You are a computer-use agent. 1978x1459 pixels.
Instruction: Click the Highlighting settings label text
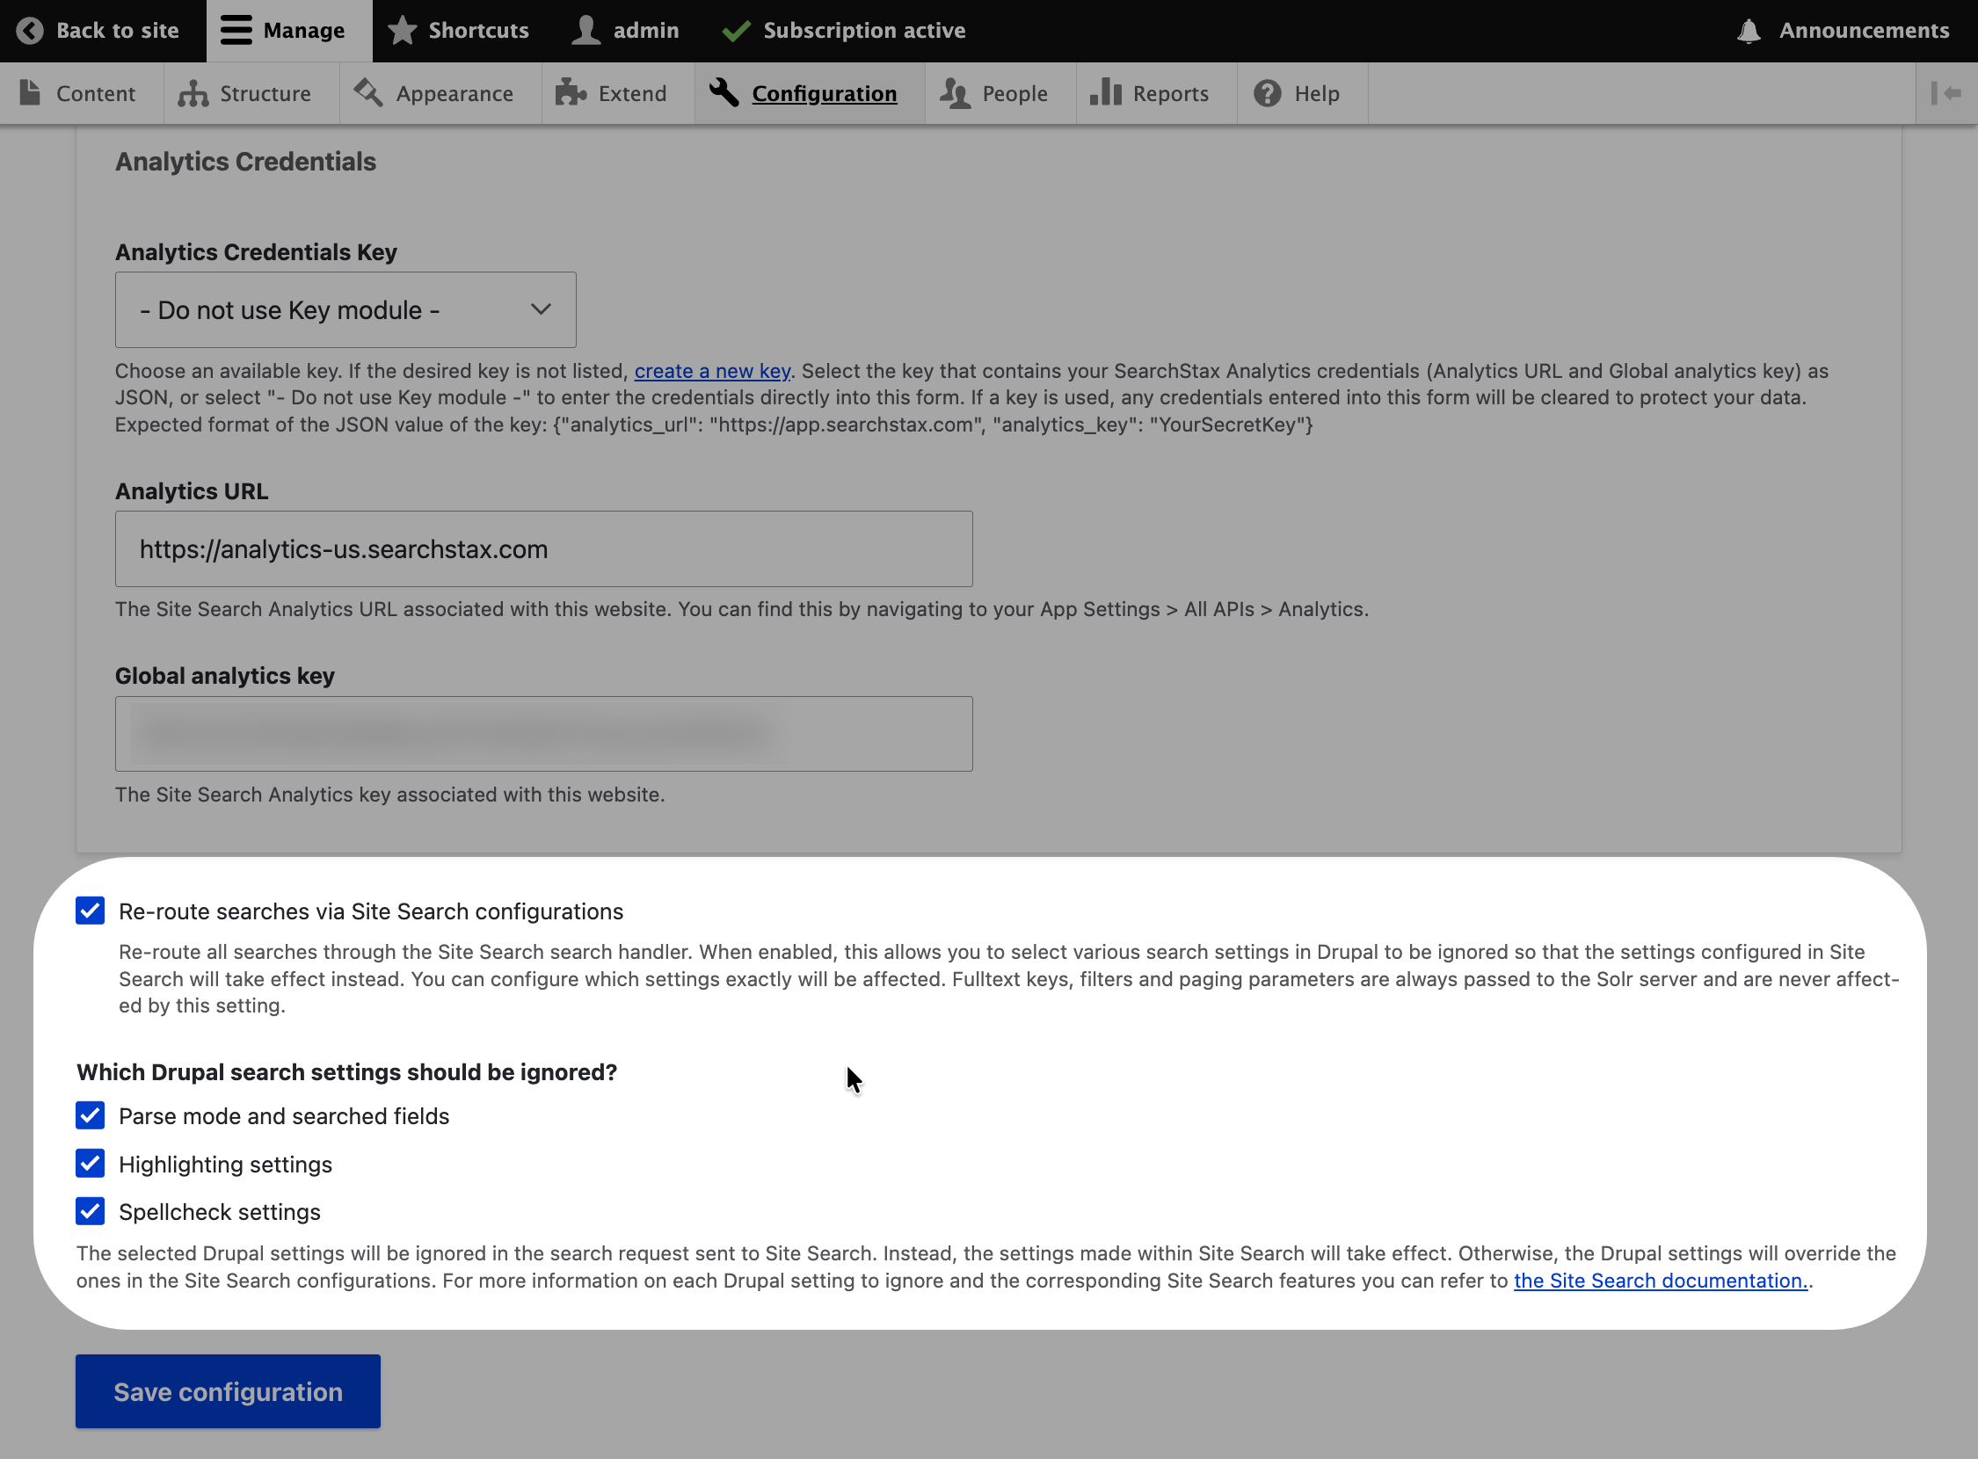(225, 1165)
